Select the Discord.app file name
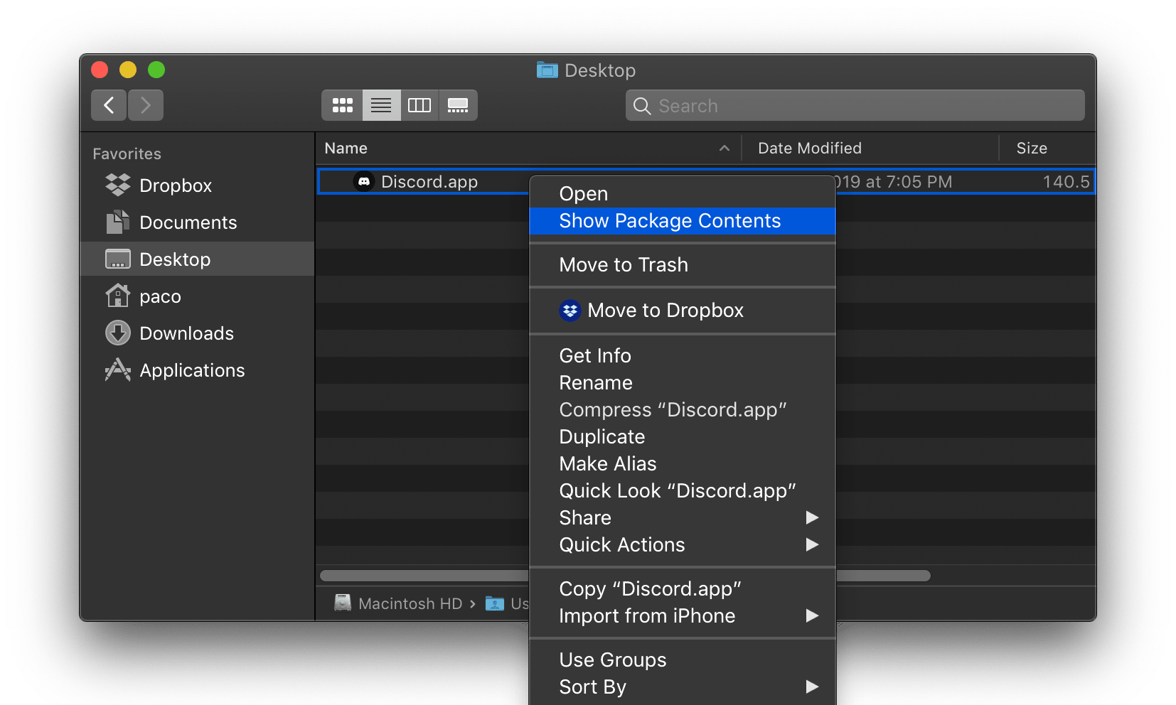Image resolution: width=1176 pixels, height=705 pixels. coord(429,181)
